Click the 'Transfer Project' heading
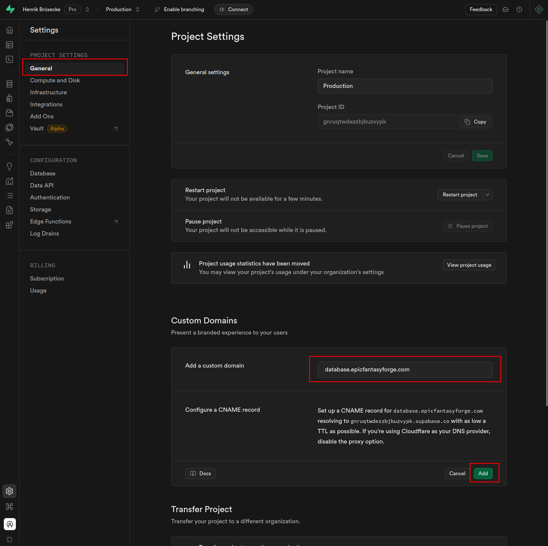Viewport: 548px width, 546px height. [x=202, y=509]
